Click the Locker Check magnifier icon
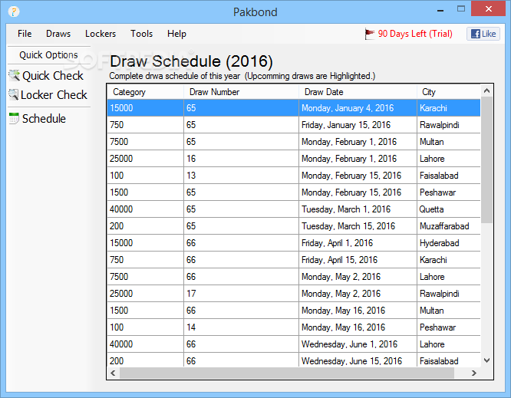511x398 pixels. coord(13,95)
